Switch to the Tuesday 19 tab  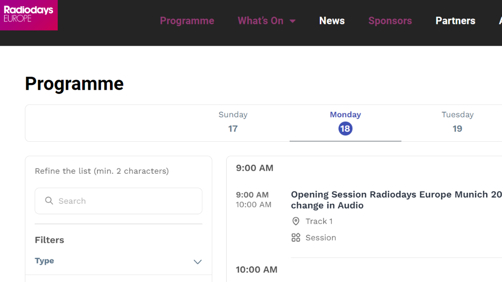458,122
